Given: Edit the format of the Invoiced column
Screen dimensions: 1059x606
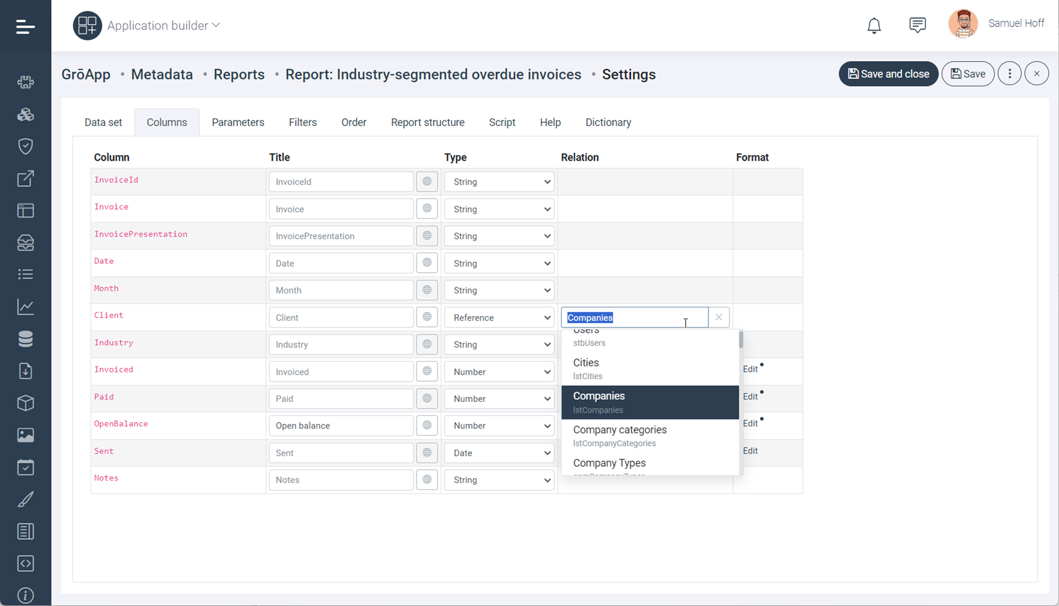Looking at the screenshot, I should click(749, 369).
